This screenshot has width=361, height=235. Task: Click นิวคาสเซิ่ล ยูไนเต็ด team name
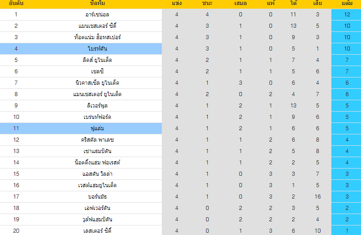point(98,83)
